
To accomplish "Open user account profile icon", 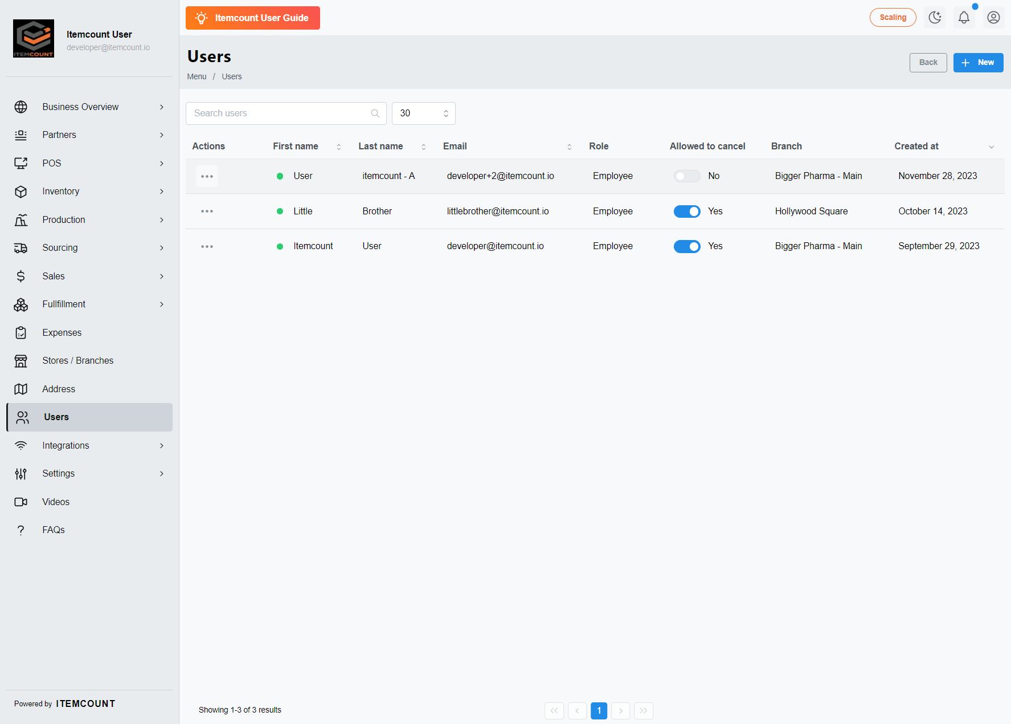I will pos(993,18).
